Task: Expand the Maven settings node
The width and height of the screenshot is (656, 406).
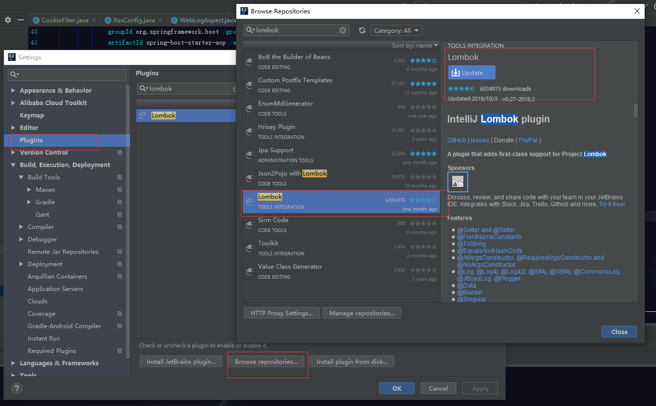Action: (x=29, y=190)
